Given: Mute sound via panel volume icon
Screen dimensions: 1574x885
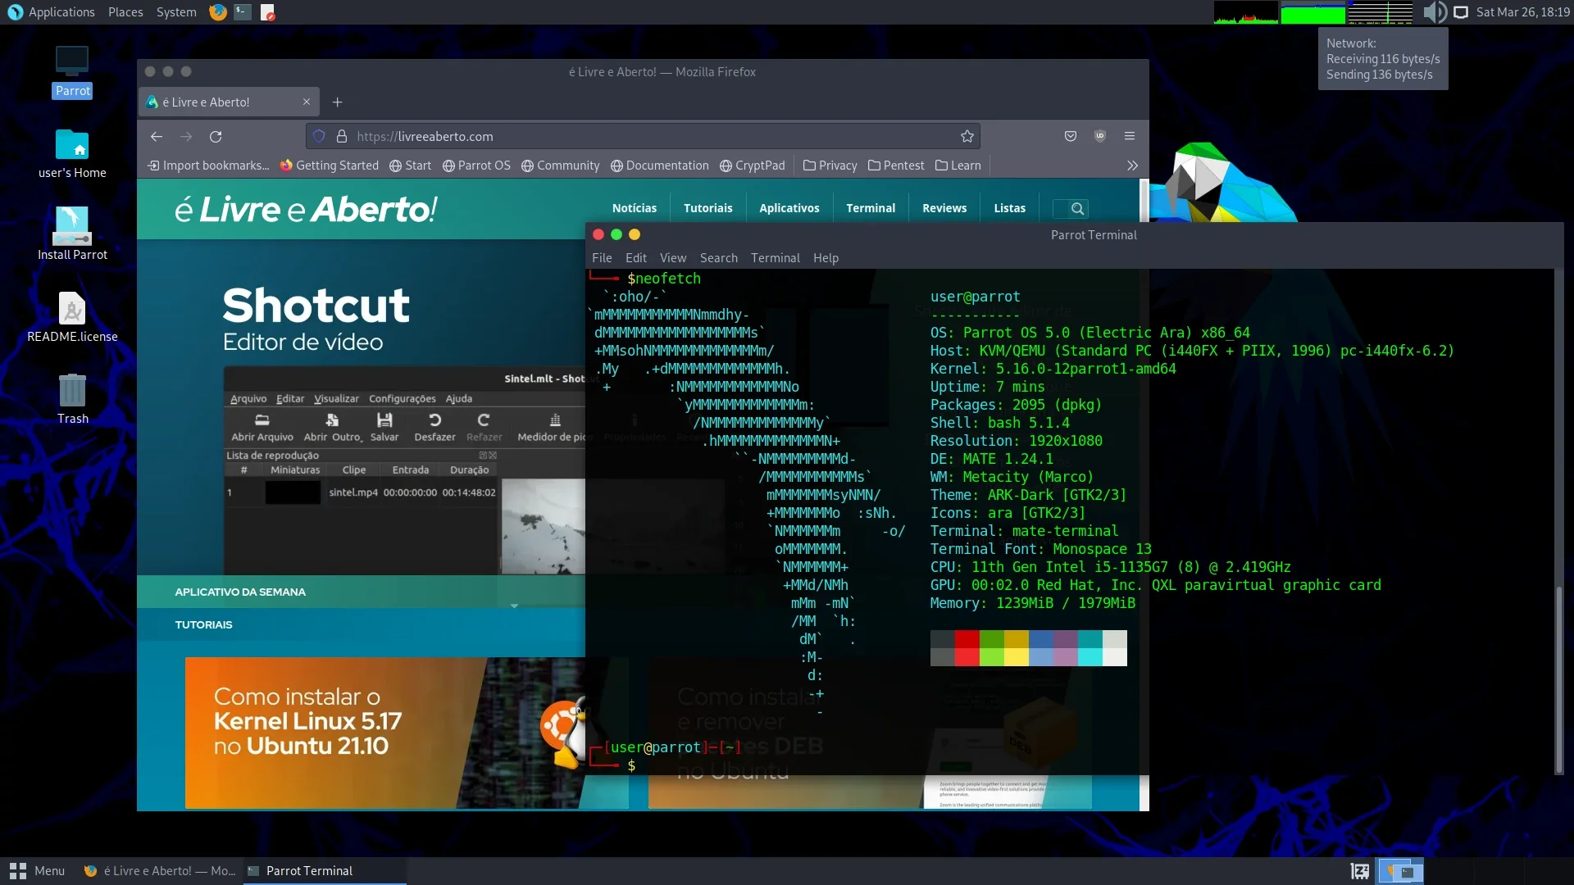Looking at the screenshot, I should click(1435, 12).
